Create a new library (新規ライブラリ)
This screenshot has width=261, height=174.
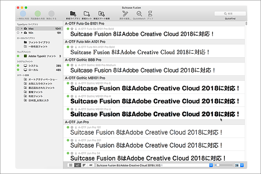(x=73, y=13)
